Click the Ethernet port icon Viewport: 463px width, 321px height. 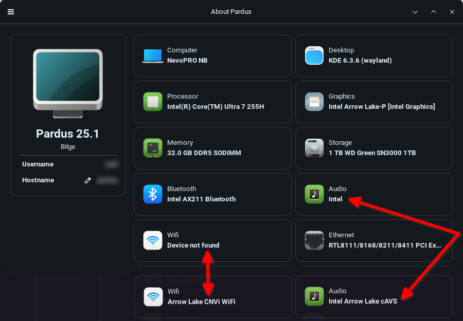tap(314, 240)
